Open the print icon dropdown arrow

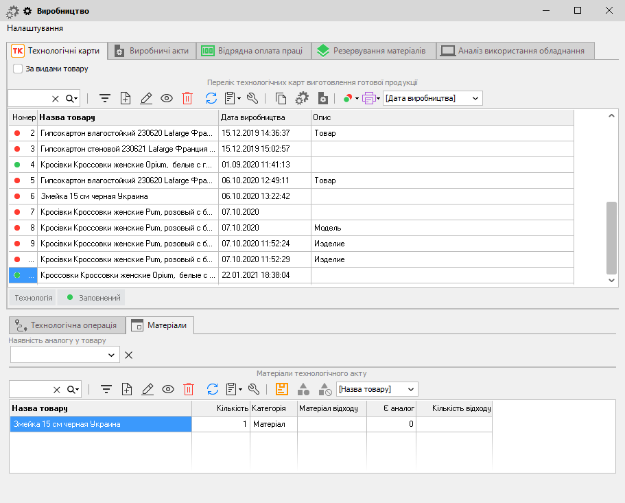[x=378, y=99]
